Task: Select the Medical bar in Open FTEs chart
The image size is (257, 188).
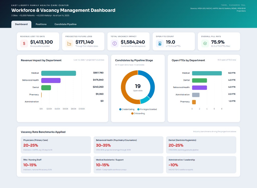Action: click(x=207, y=73)
